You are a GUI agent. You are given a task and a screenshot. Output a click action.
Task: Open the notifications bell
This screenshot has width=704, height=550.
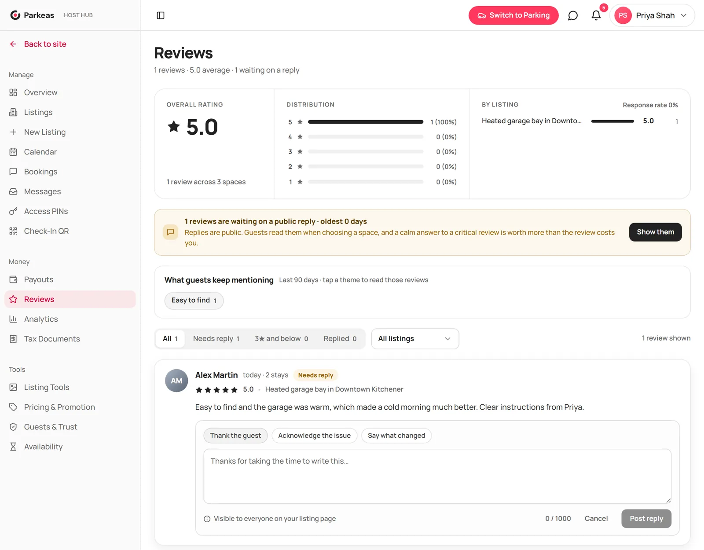pos(596,15)
